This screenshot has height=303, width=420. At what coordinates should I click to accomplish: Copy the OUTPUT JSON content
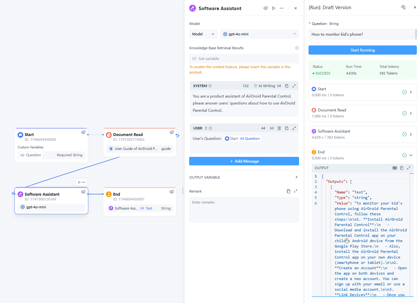(x=402, y=168)
